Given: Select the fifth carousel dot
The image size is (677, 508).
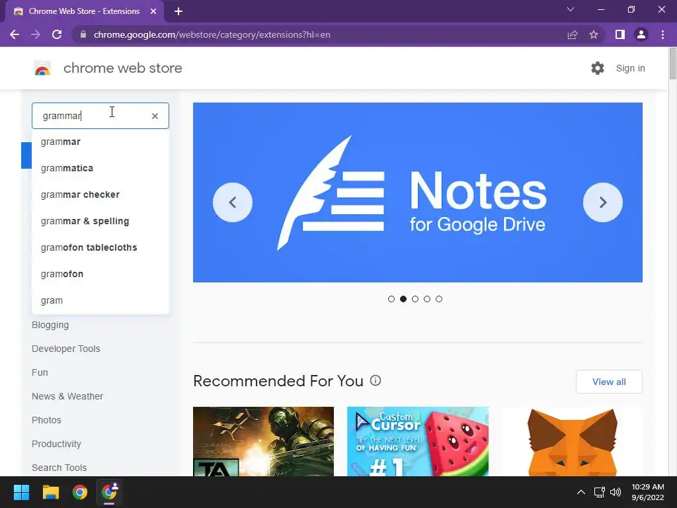Looking at the screenshot, I should pos(439,299).
